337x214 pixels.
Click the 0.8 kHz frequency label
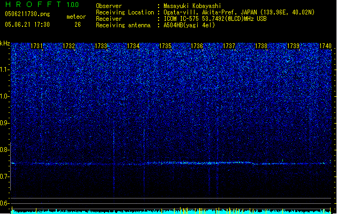(5, 150)
